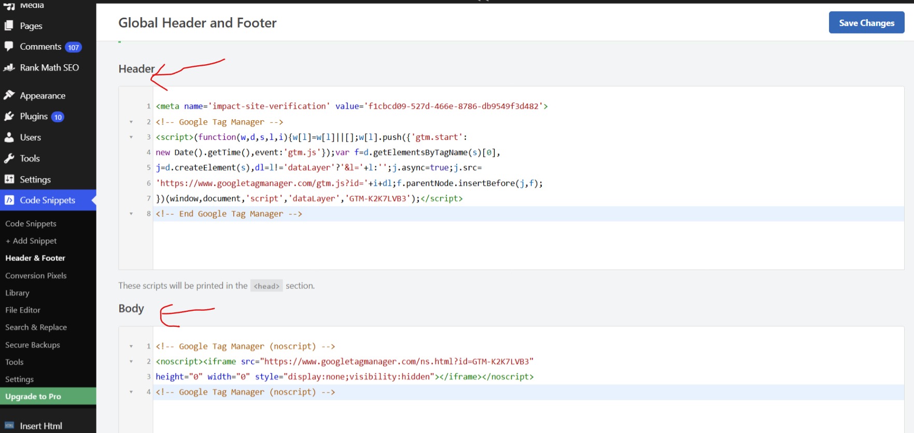The width and height of the screenshot is (914, 433).
Task: Click the line with GTM-K2K7LVB3 dataLayer
Action: [309, 198]
